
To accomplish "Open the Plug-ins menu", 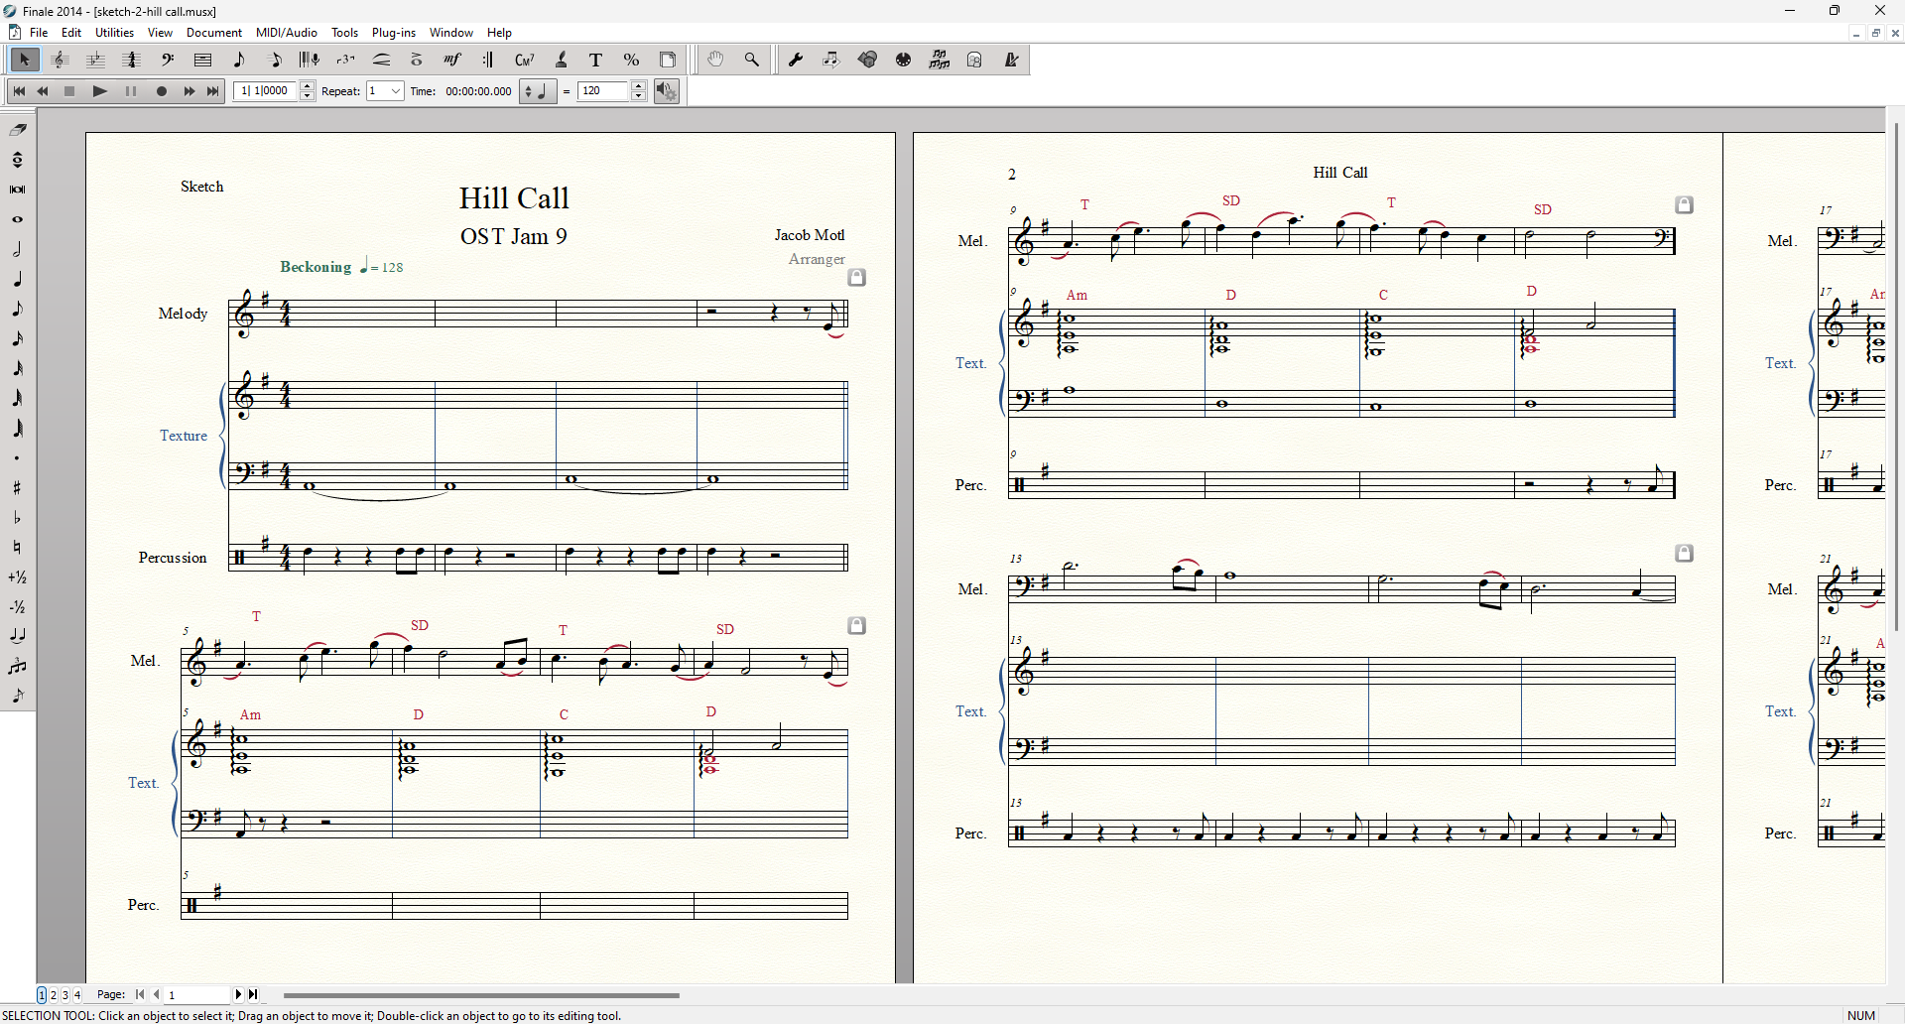I will (394, 33).
